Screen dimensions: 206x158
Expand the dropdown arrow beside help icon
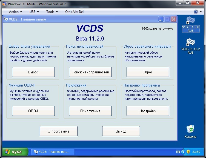[201, 12]
